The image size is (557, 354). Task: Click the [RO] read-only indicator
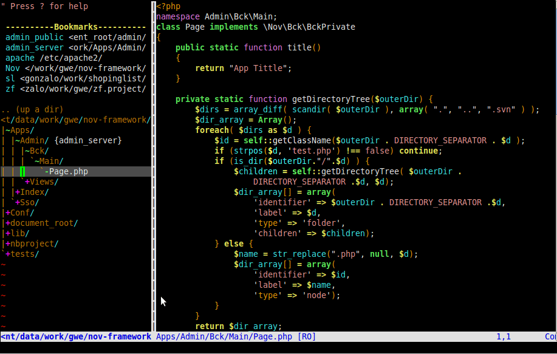tap(307, 336)
